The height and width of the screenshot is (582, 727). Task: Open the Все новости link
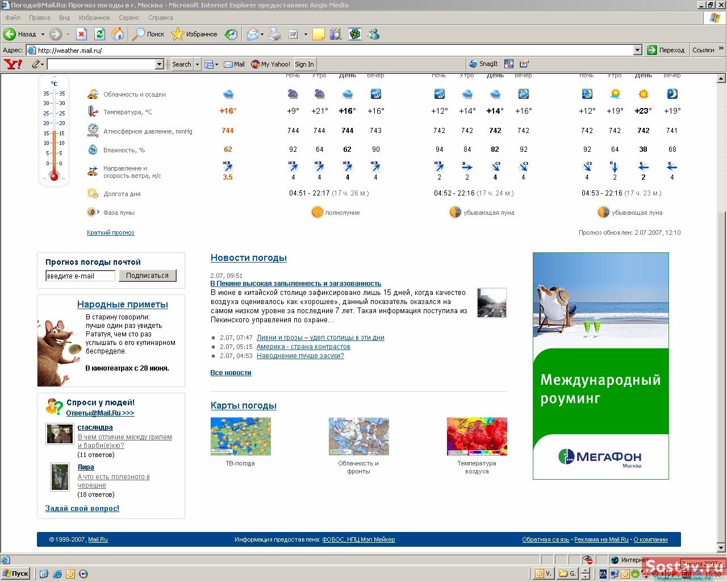(231, 373)
